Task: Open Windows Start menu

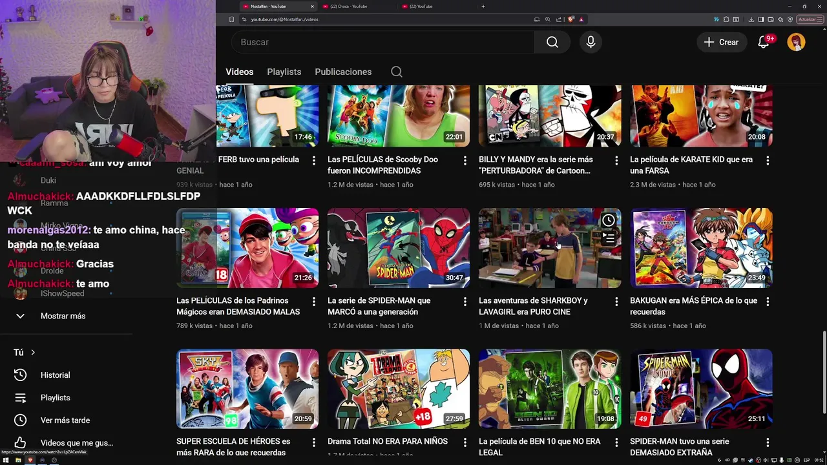Action: click(x=6, y=460)
